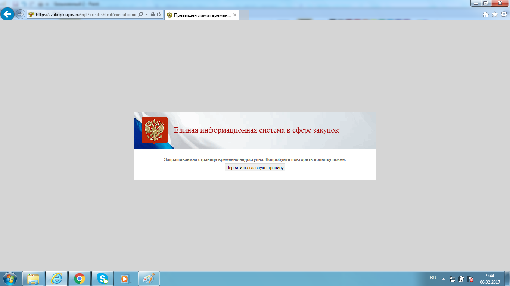The width and height of the screenshot is (510, 286).
Task: Click the Russian coat of arms logo
Action: (x=154, y=130)
